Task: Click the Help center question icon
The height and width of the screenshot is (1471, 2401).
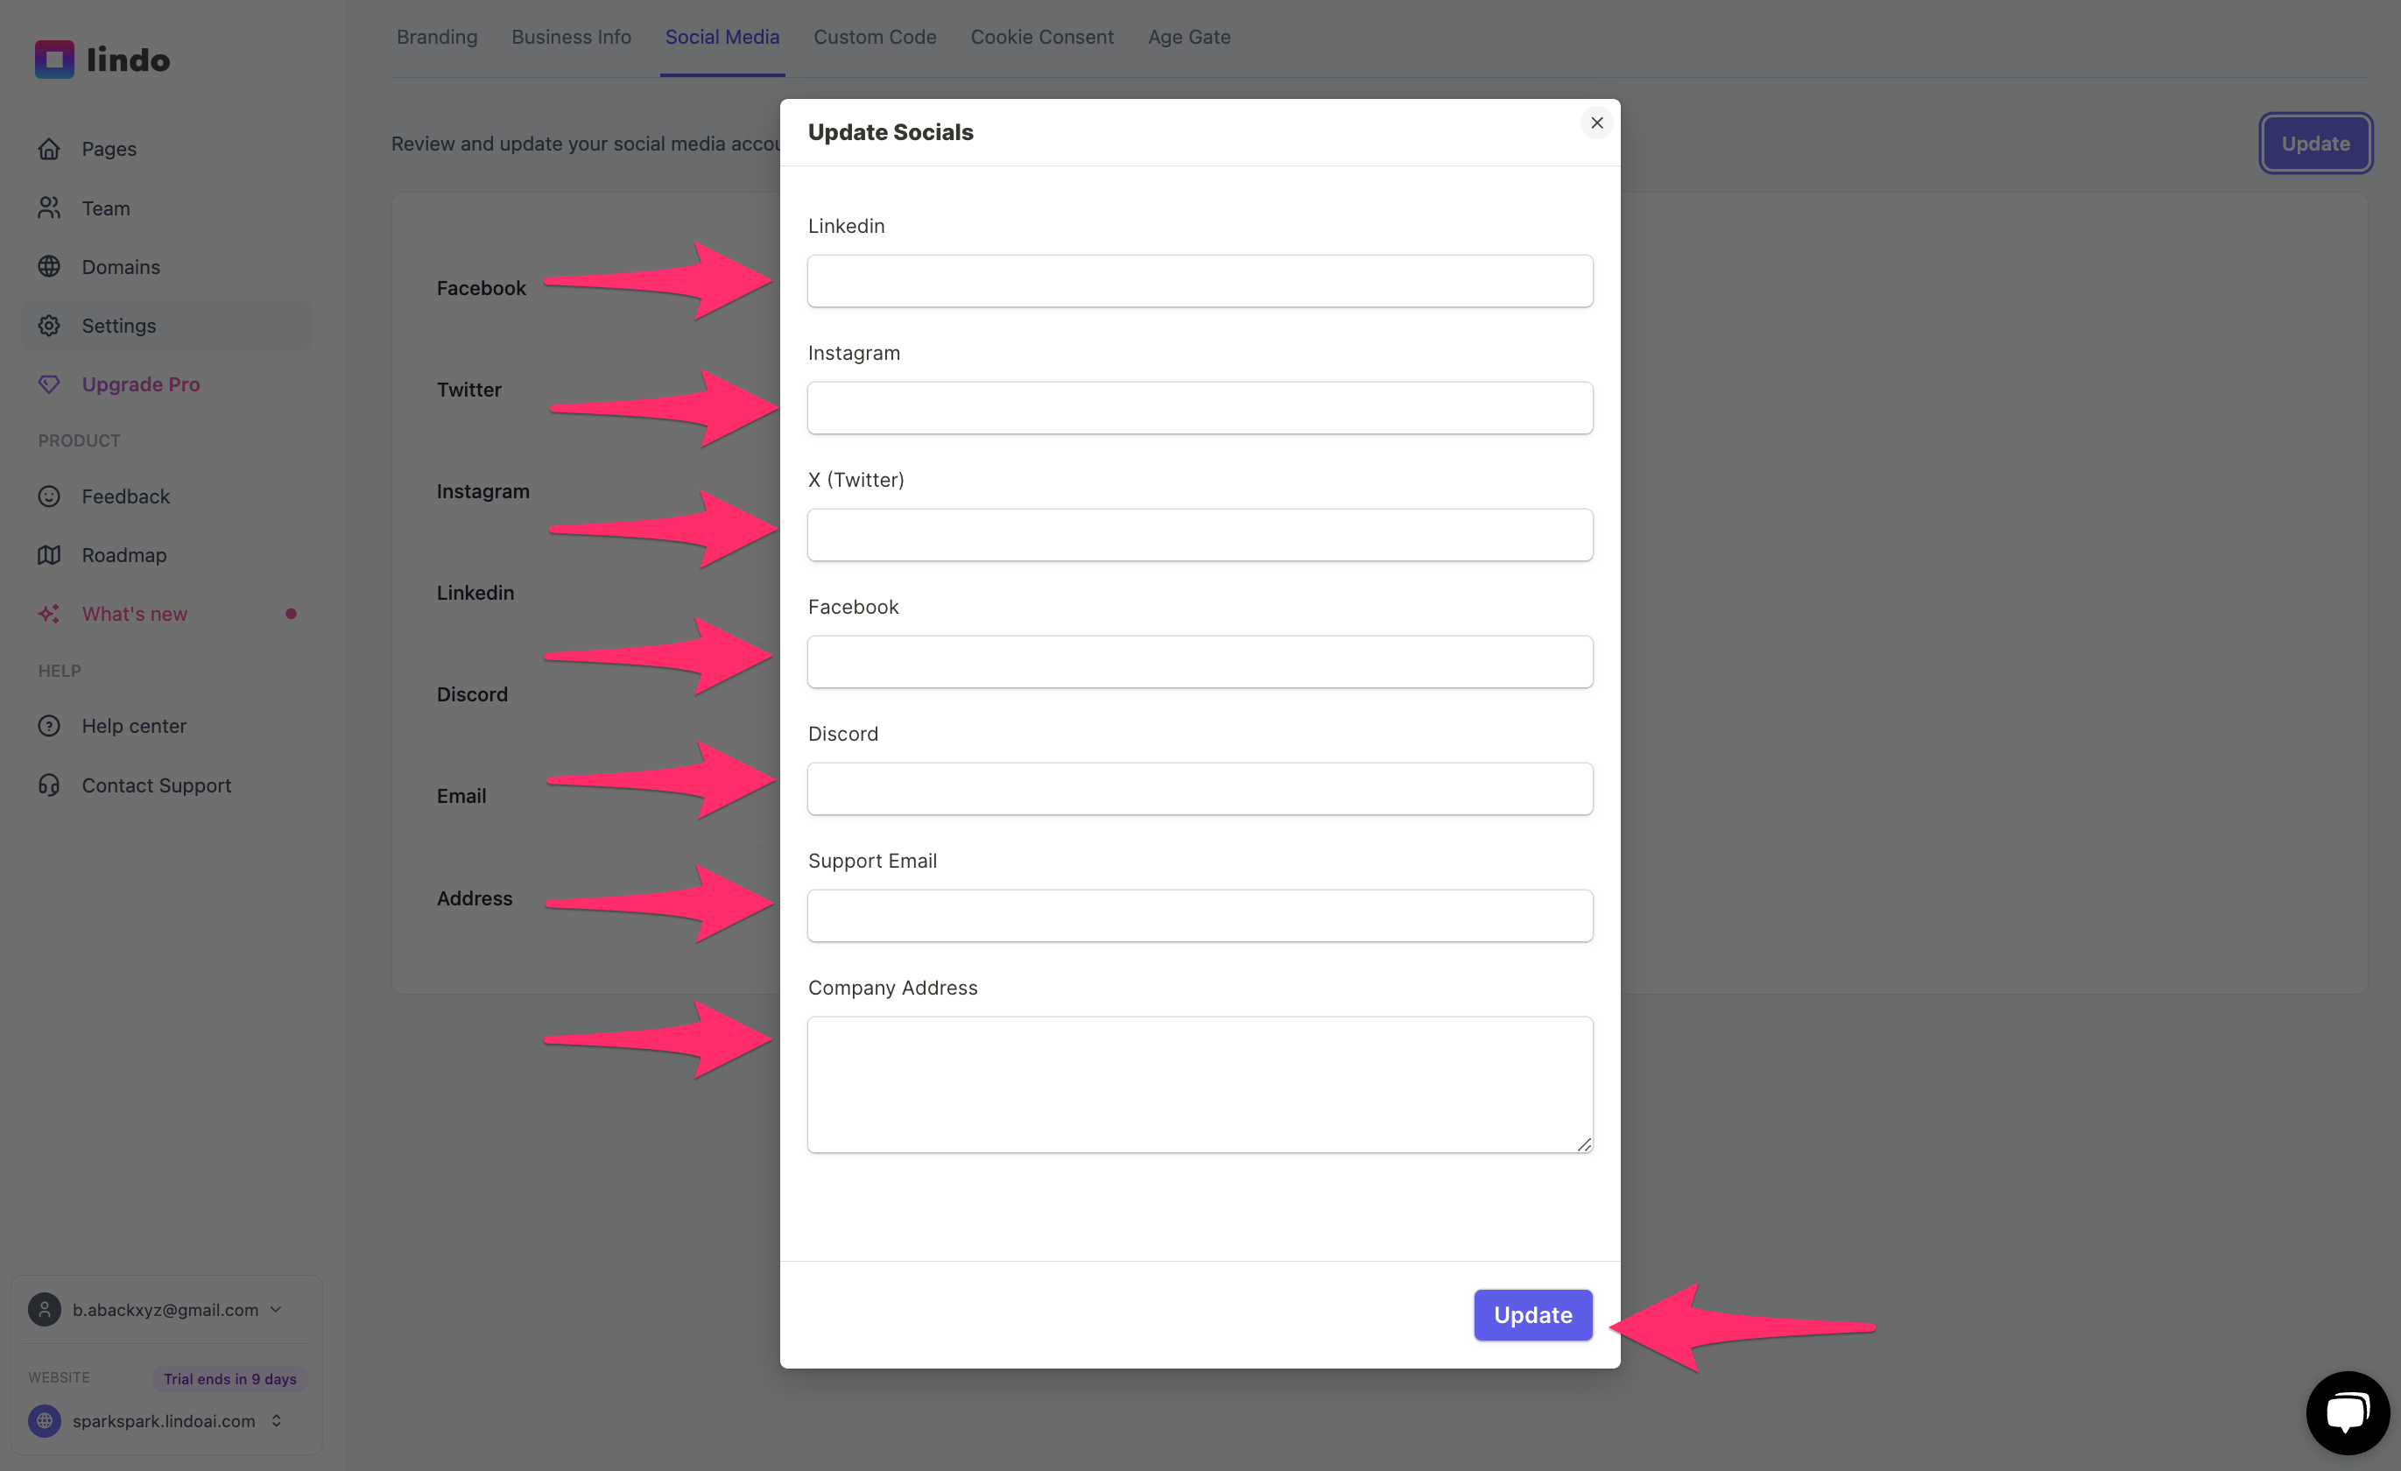Action: (x=49, y=726)
